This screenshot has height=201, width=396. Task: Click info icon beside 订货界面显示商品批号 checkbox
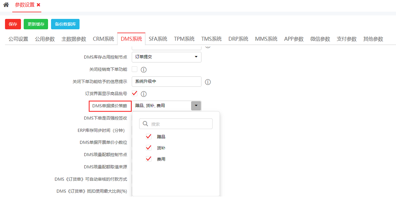[x=144, y=94]
